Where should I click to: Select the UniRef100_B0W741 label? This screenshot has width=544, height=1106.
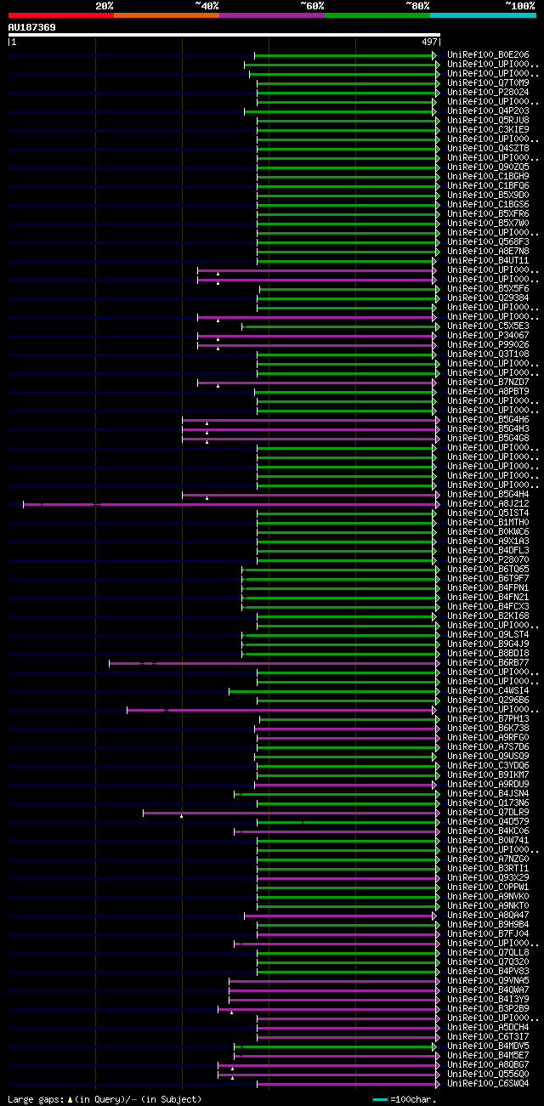(x=489, y=841)
